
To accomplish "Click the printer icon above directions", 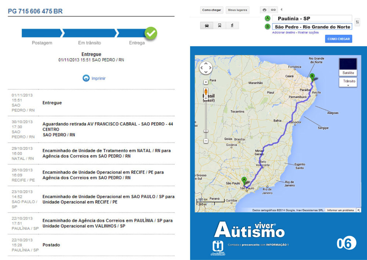I will [264, 10].
